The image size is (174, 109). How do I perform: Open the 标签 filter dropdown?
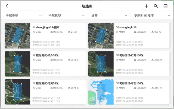coord(108,16)
